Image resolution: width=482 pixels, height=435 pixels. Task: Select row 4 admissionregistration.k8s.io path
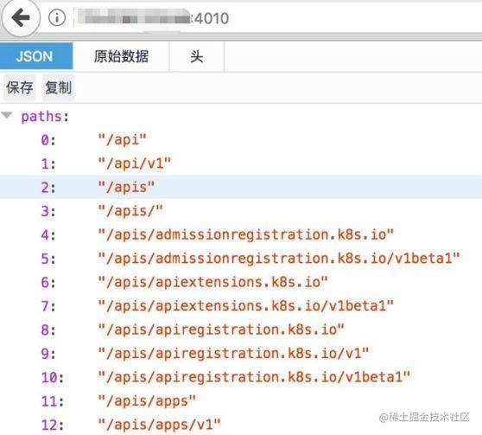(x=241, y=235)
